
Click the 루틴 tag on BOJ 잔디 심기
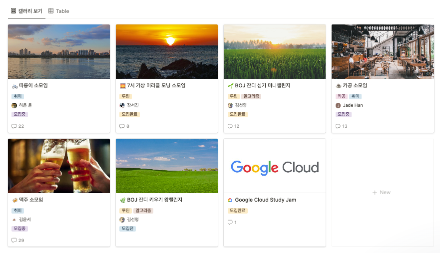[233, 96]
